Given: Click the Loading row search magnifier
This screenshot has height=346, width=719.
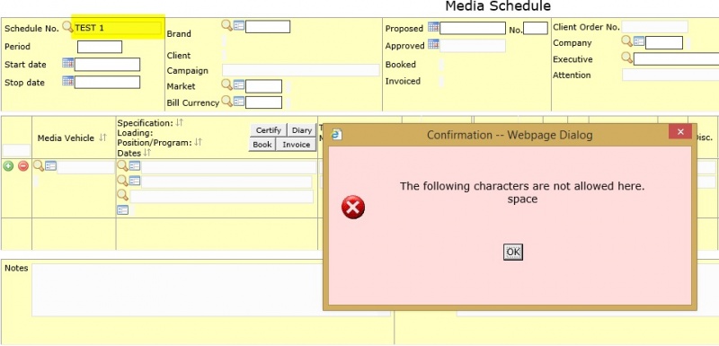Looking at the screenshot, I should point(122,181).
